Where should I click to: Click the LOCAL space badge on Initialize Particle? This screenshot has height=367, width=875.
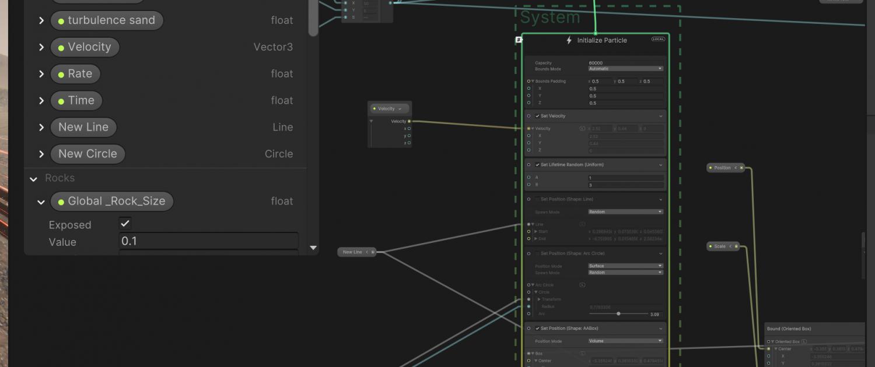point(658,39)
